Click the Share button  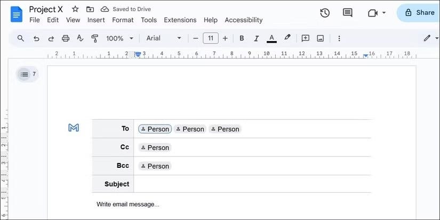tap(419, 13)
